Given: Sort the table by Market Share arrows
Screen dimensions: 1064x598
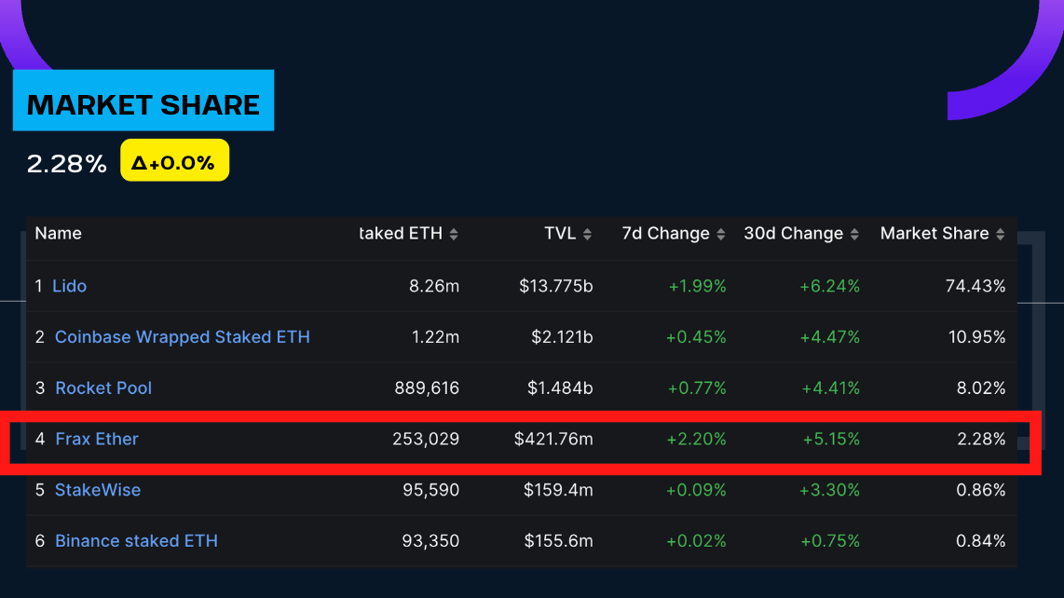Looking at the screenshot, I should [x=1000, y=235].
